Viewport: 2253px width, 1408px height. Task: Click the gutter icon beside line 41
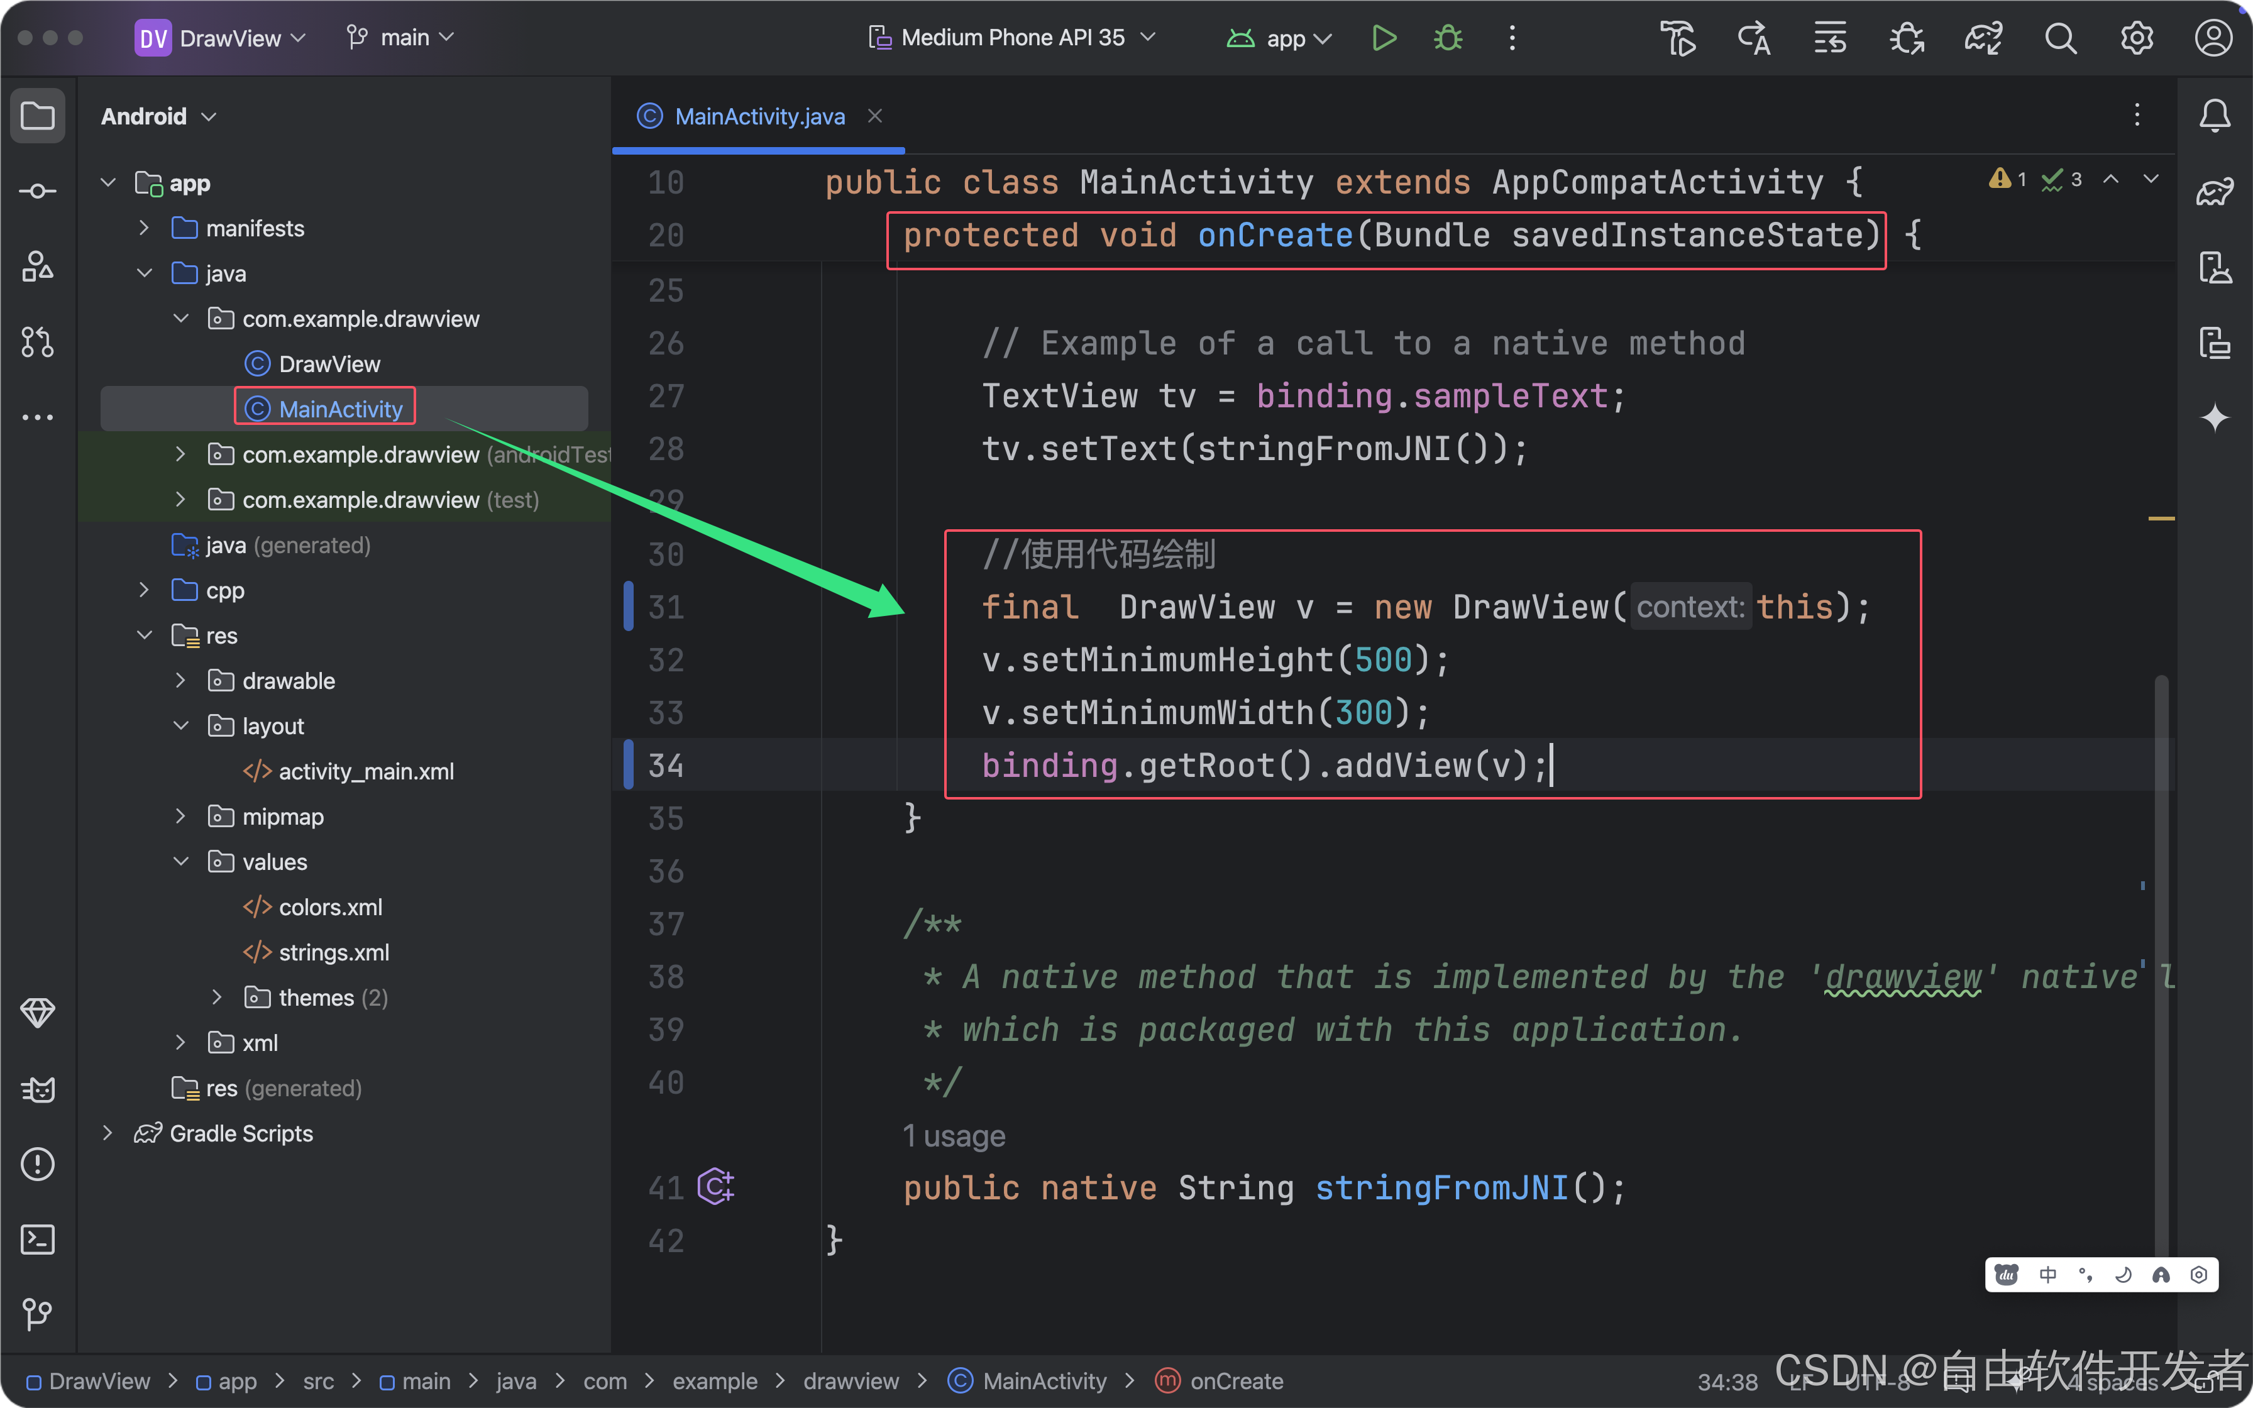click(x=716, y=1186)
